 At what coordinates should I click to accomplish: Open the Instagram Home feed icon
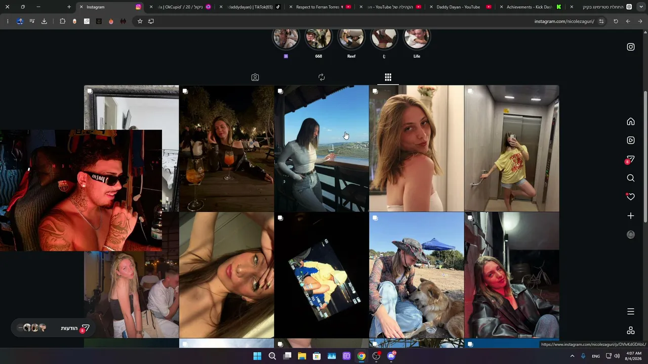point(631,121)
